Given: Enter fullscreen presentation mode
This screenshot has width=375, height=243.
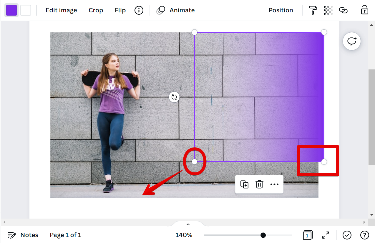Looking at the screenshot, I should (x=325, y=235).
